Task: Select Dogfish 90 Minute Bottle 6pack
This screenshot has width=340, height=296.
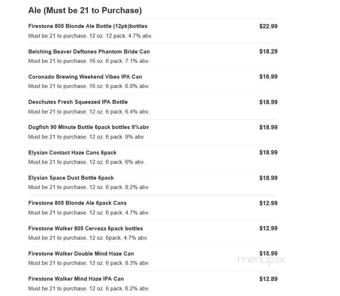Action: pyautogui.click(x=88, y=127)
